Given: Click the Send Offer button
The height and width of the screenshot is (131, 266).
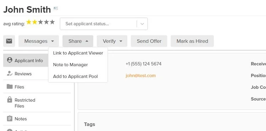Looking at the screenshot, I should click(x=149, y=41).
